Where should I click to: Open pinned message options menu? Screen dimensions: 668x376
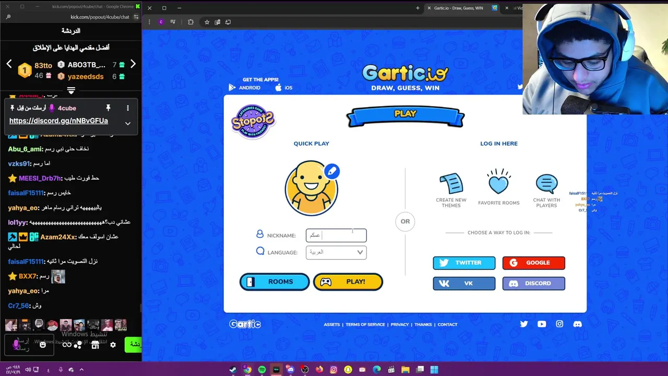(x=127, y=108)
